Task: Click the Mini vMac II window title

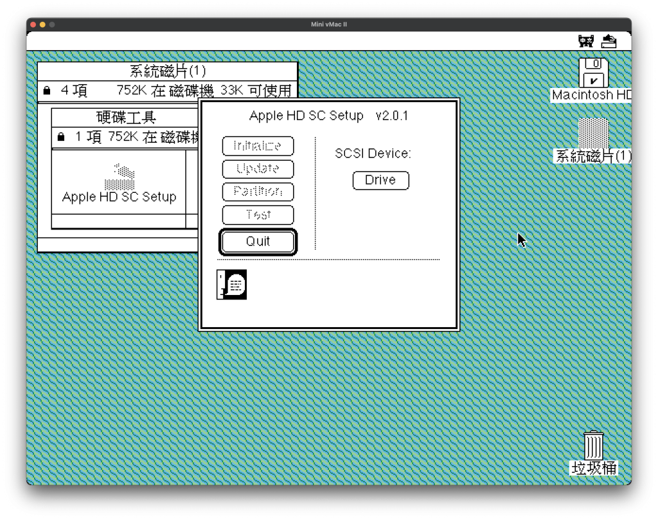Action: [328, 24]
